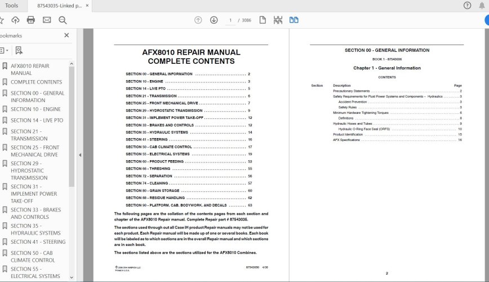Click SECTION 88 - RESIDUE HANDLING contents line
The width and height of the screenshot is (489, 282).
(189, 198)
